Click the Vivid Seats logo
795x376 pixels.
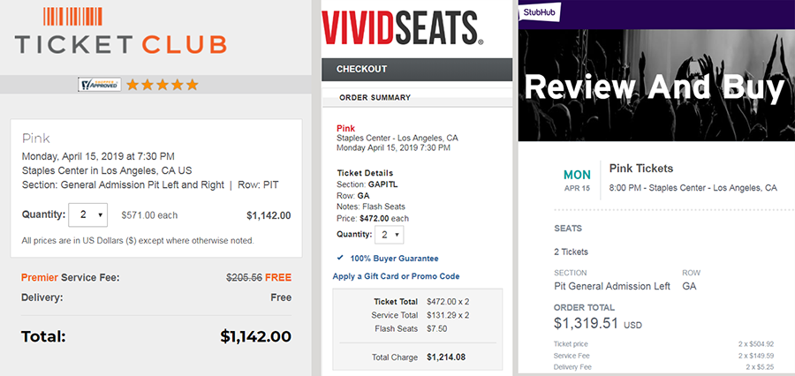[x=402, y=26]
